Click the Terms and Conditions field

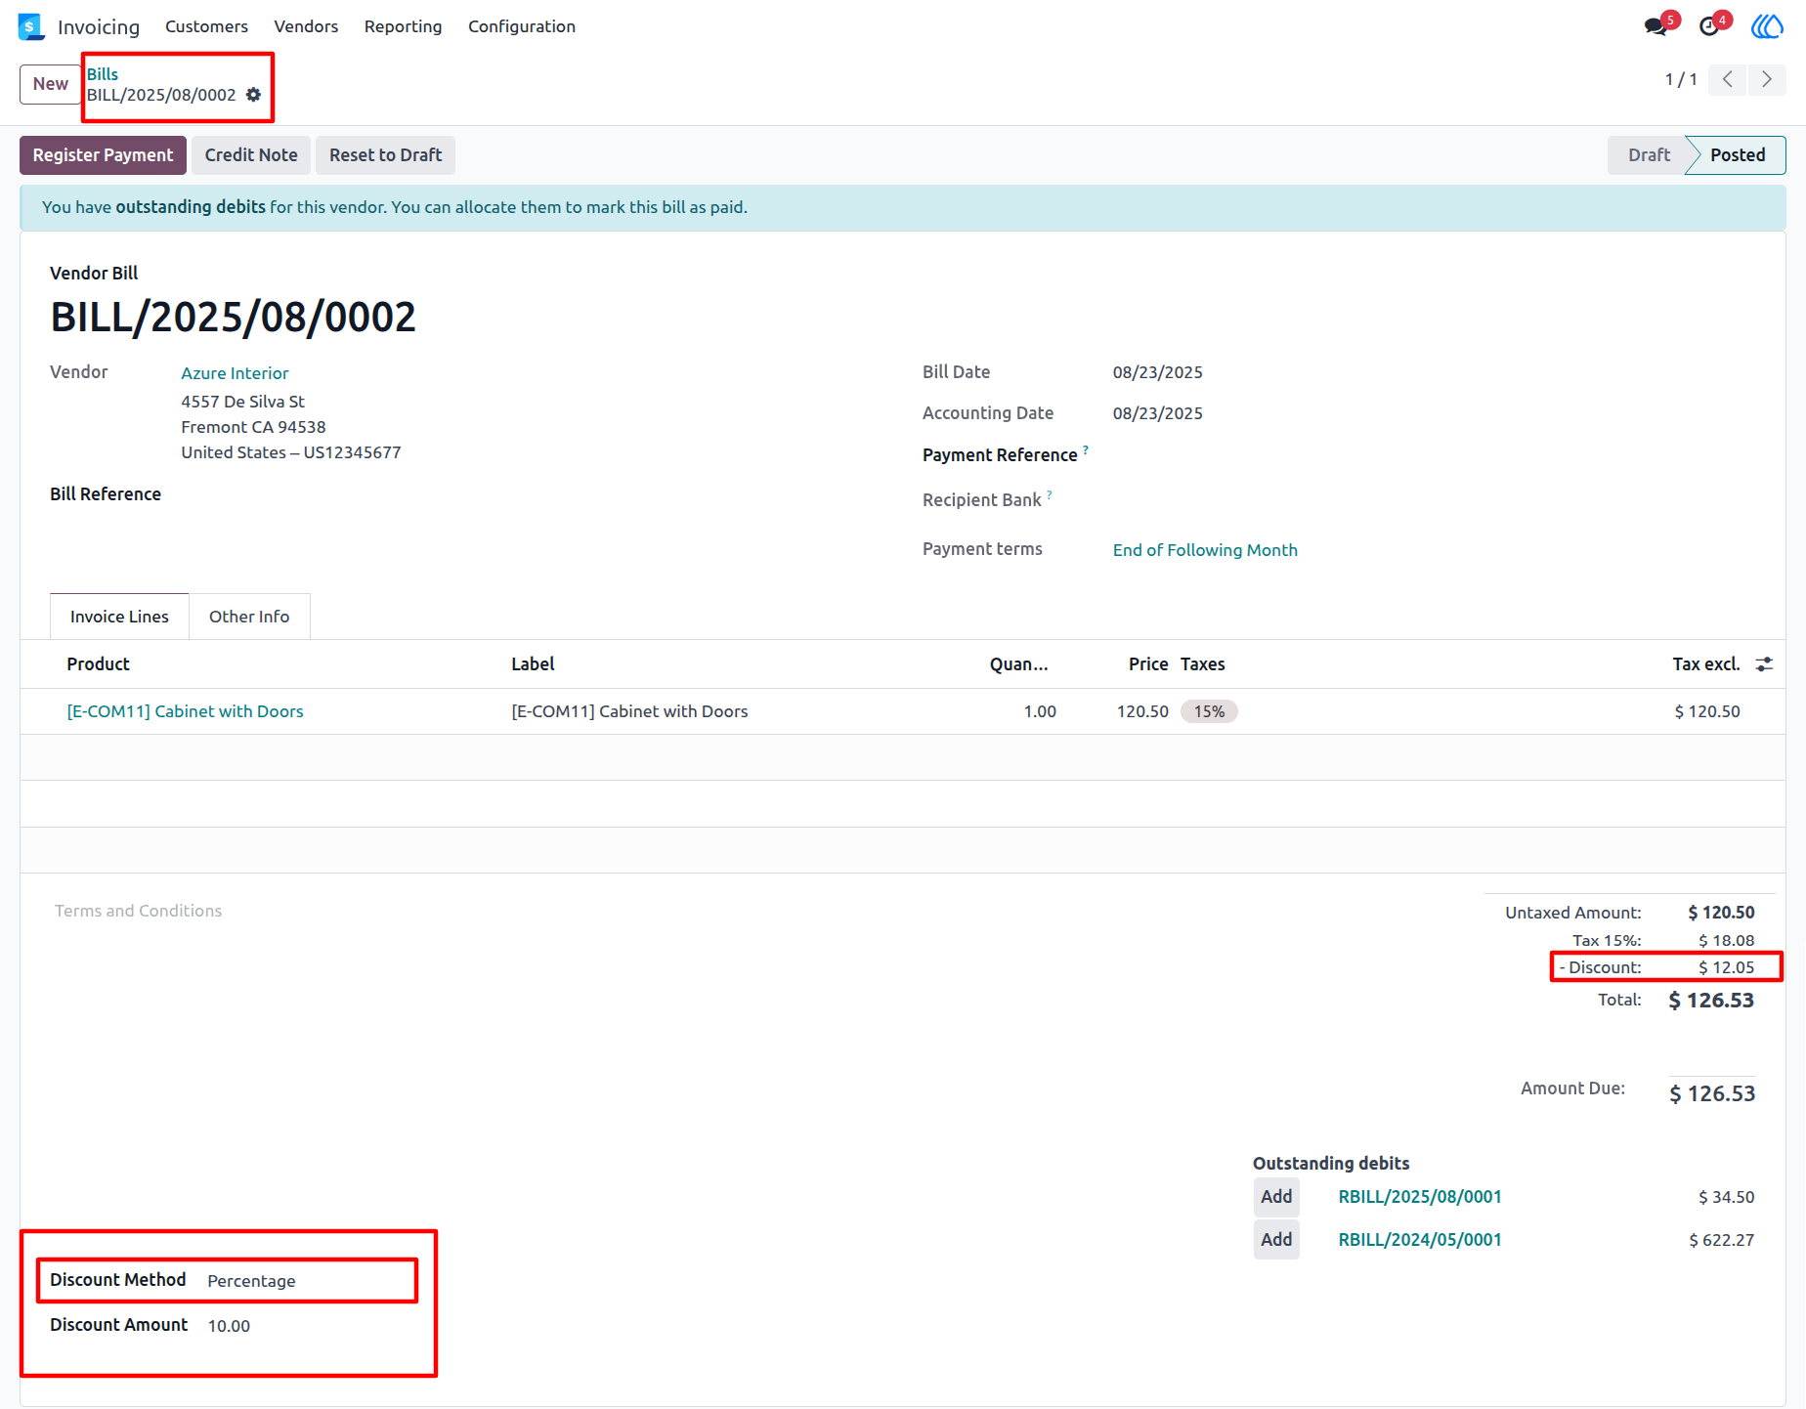[138, 911]
